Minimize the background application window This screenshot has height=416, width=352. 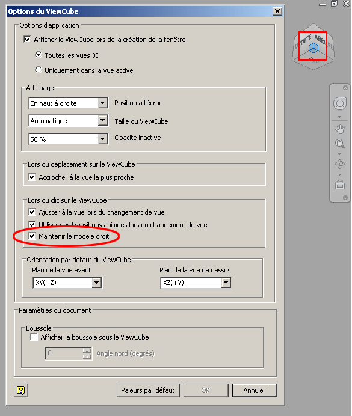[x=323, y=4]
